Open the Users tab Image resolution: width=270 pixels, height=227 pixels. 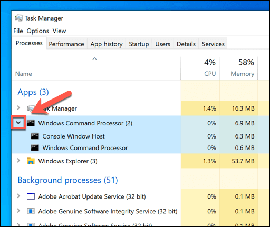162,44
